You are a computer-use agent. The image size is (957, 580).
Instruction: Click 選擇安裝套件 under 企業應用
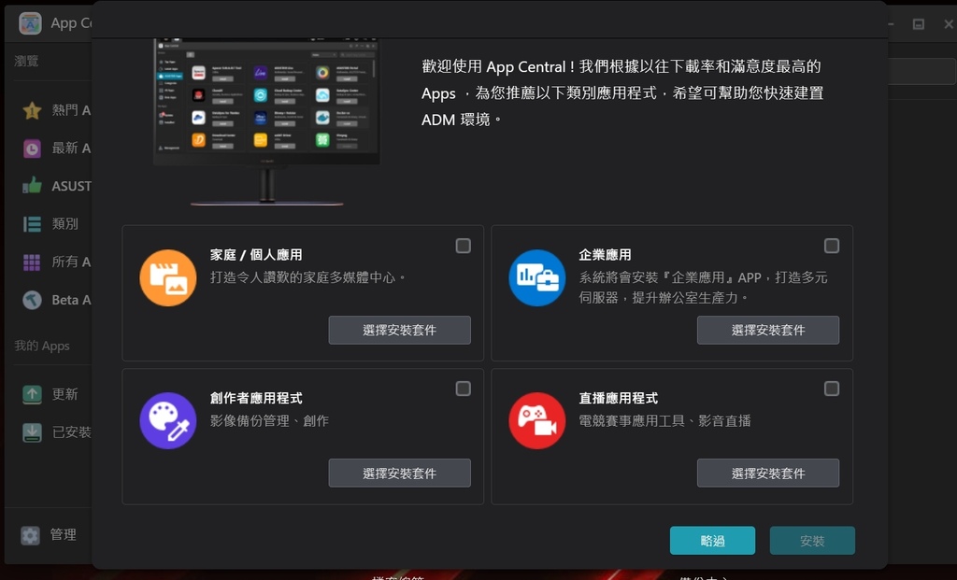pos(768,330)
